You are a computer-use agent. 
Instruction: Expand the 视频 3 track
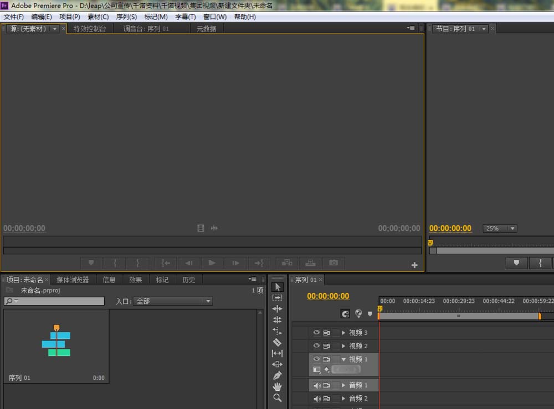(343, 333)
